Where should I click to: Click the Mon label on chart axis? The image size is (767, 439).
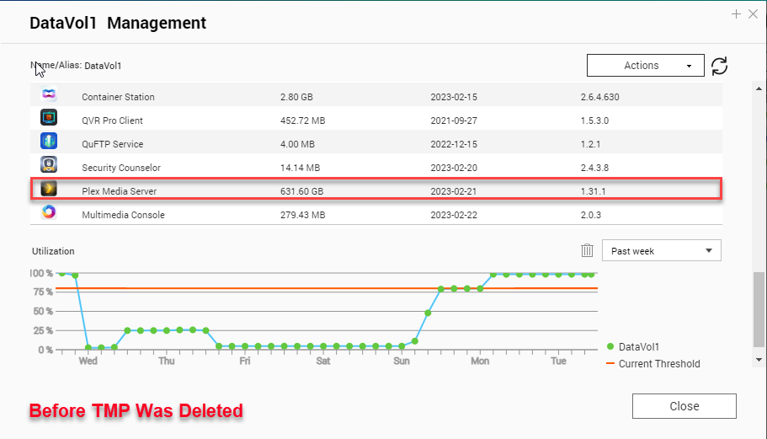coord(480,361)
